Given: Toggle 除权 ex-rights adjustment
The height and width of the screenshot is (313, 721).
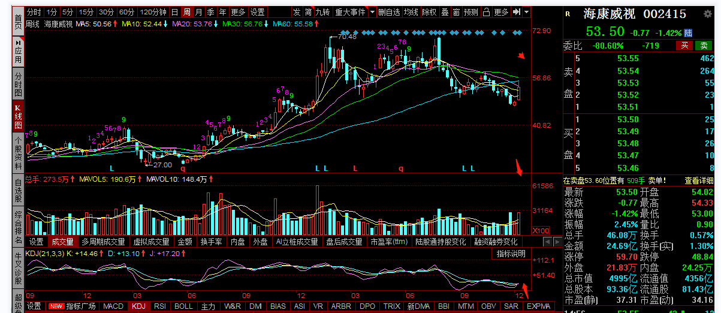Looking at the screenshot, I should pos(429,12).
